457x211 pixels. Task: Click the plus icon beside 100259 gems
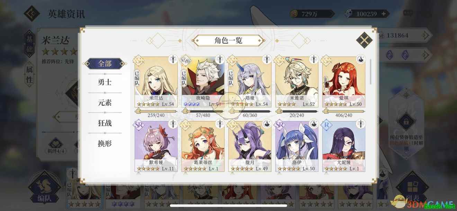pos(383,14)
